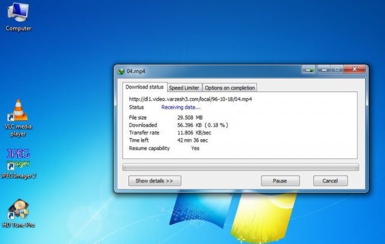Click the download manager icon in title bar
The width and height of the screenshot is (385, 244).
pyautogui.click(x=121, y=70)
